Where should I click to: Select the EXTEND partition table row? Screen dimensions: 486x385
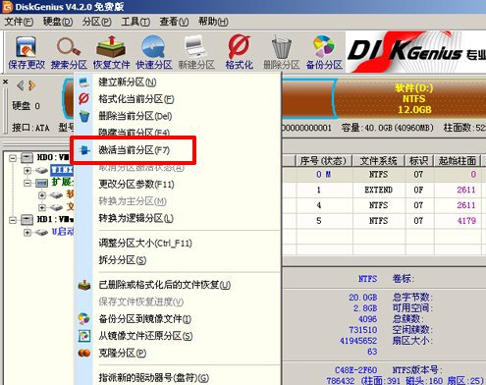coord(384,190)
